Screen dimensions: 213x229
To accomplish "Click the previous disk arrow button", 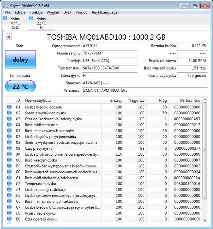I will pyautogui.click(x=9, y=37).
